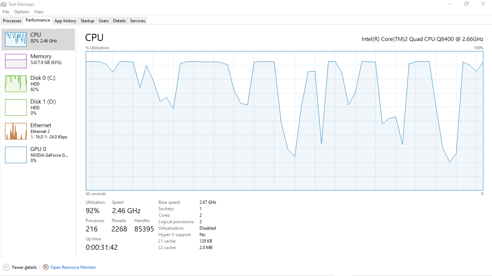Select the GPU 0 mini graph
The height and width of the screenshot is (276, 492).
(x=16, y=155)
